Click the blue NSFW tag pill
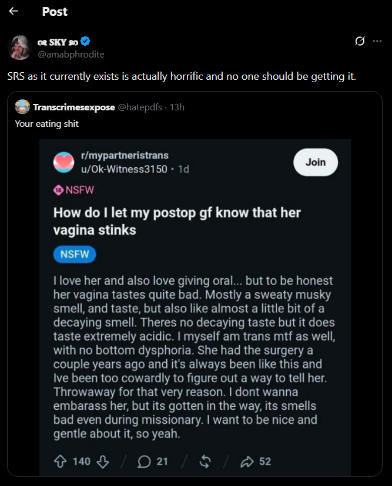This screenshot has width=392, height=486. tap(75, 254)
